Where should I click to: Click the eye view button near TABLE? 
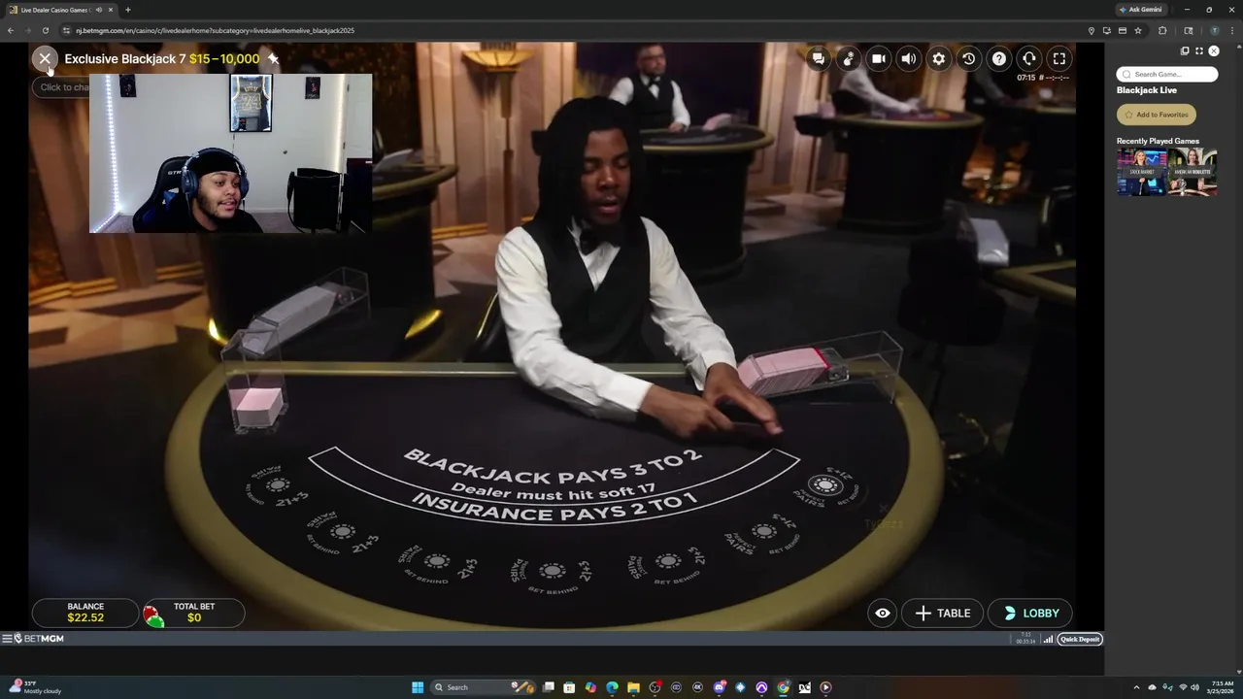882,613
